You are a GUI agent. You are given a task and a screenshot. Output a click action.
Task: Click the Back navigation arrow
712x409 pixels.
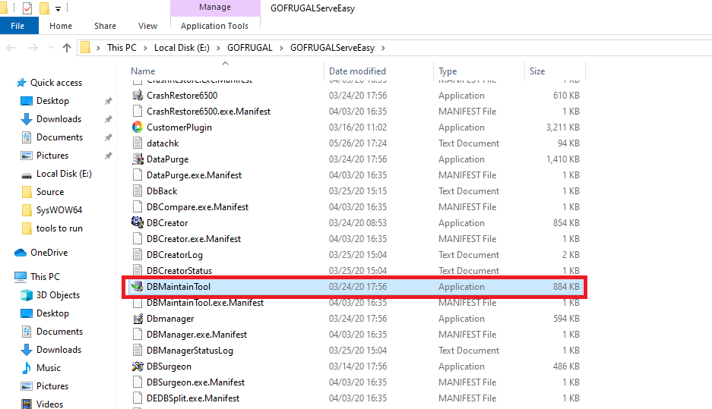tap(11, 48)
